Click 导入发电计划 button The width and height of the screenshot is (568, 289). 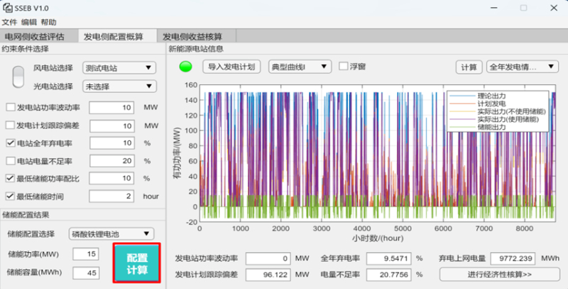coord(231,67)
